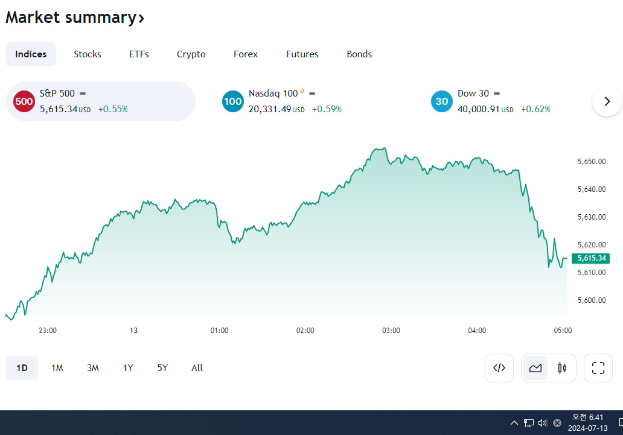Click the S&P 500 change +0.55%
This screenshot has height=435, width=623.
pyautogui.click(x=113, y=109)
